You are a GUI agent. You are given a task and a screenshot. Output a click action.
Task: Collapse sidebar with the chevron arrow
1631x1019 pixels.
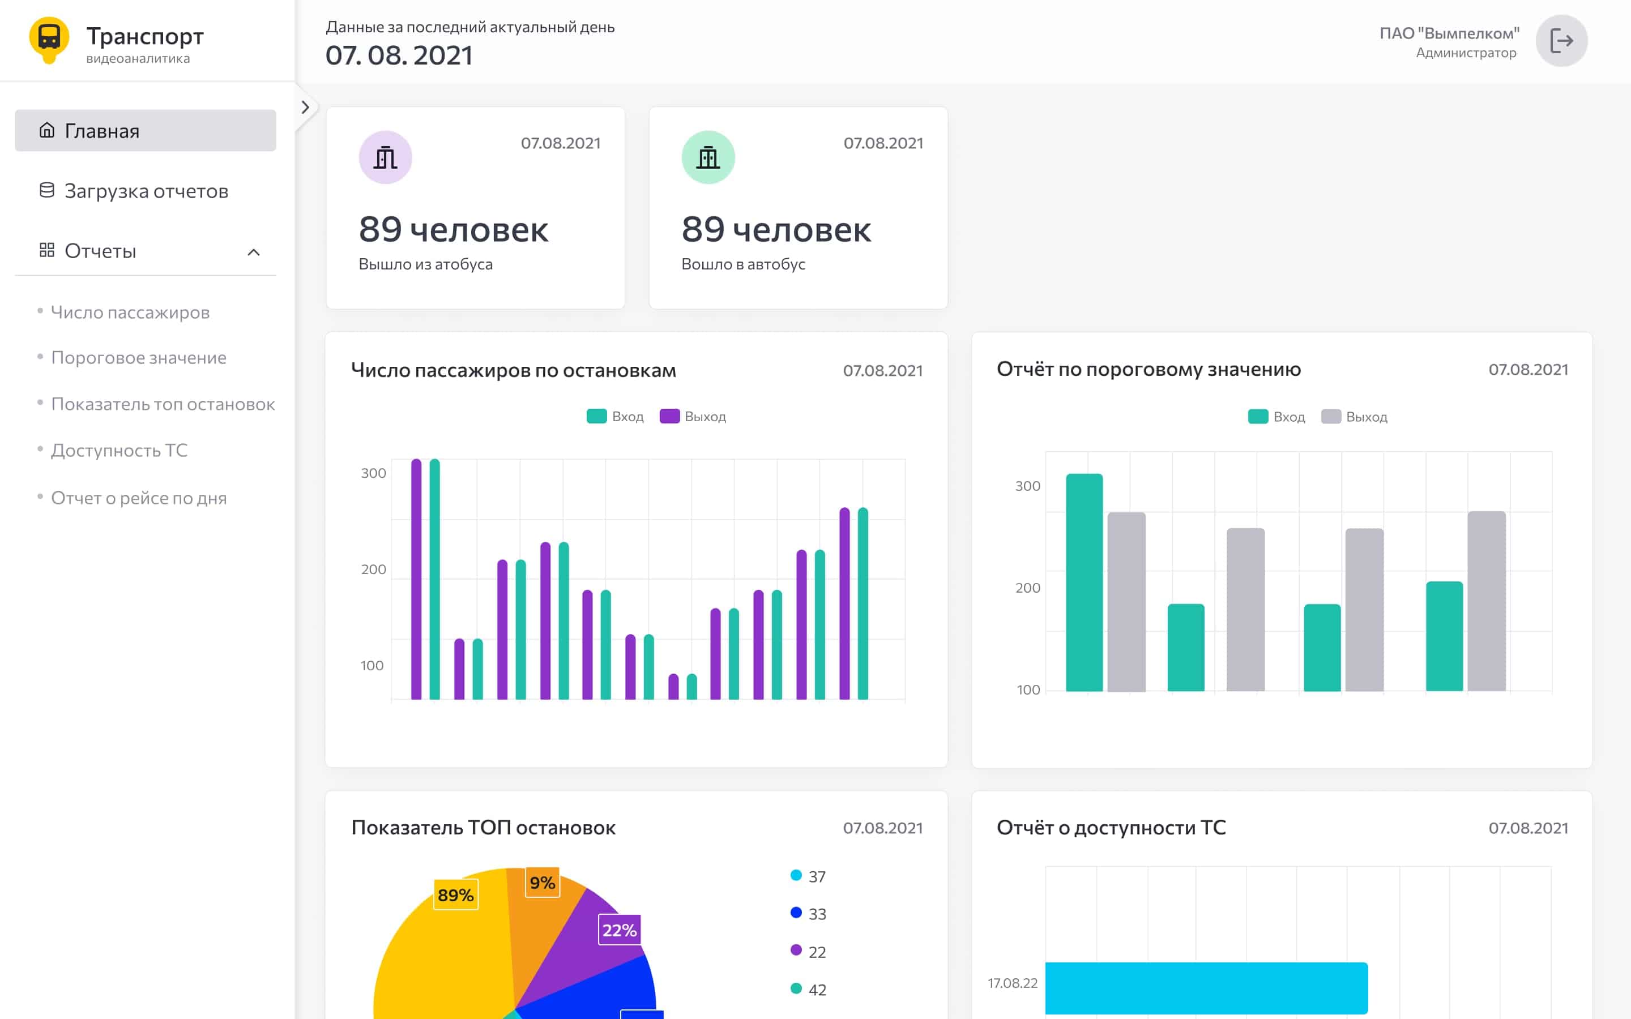305,107
